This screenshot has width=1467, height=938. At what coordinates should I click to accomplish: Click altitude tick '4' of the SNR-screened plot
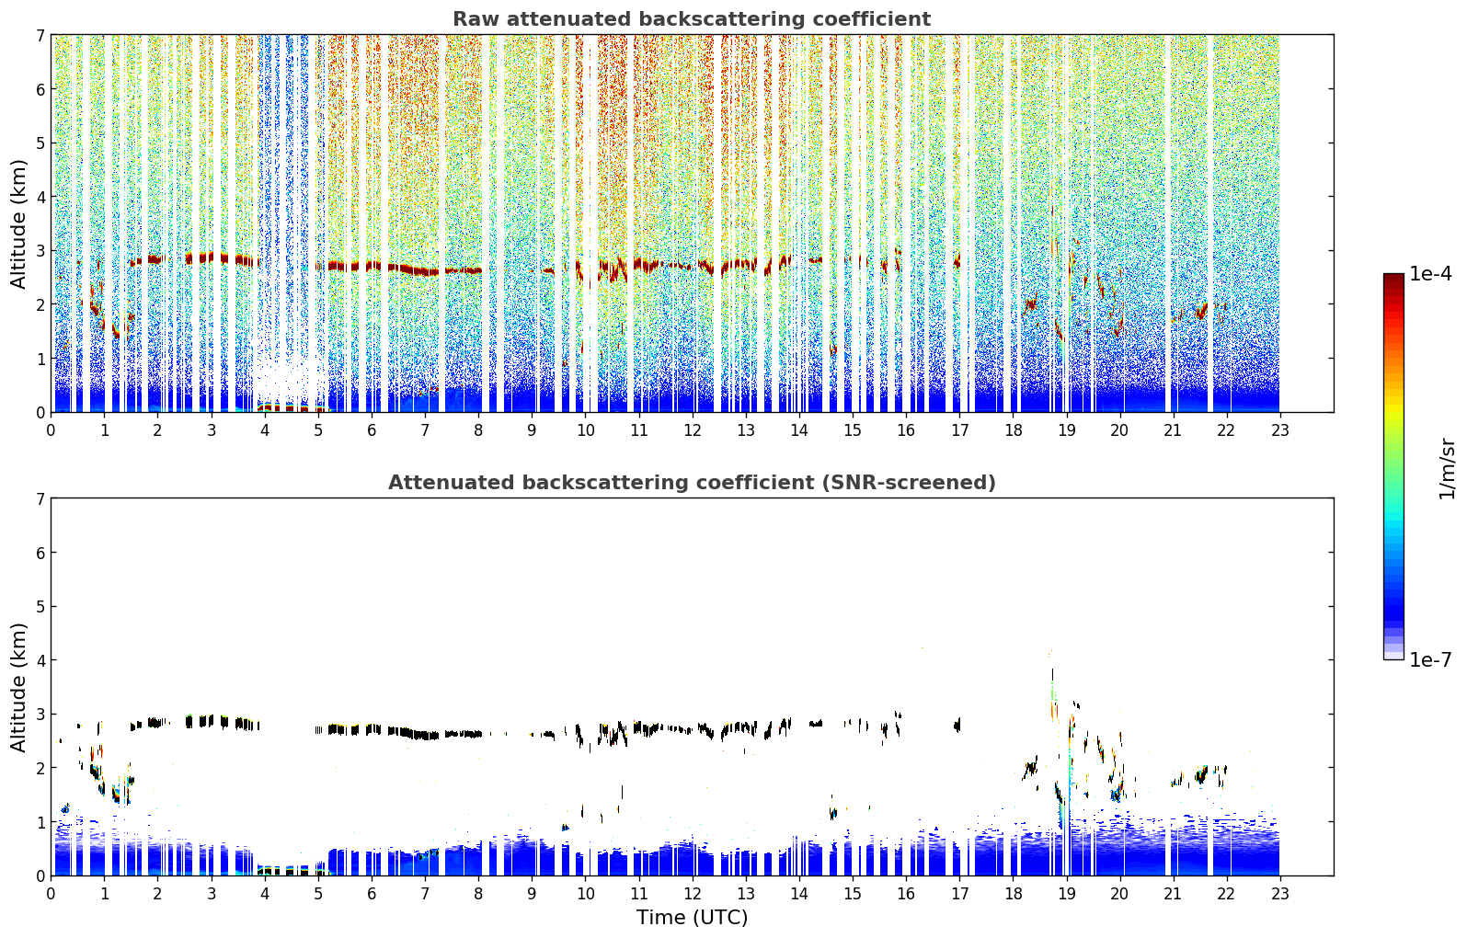coord(40,660)
